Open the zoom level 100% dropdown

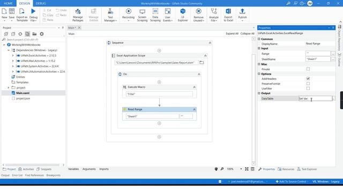pyautogui.click(x=241, y=169)
